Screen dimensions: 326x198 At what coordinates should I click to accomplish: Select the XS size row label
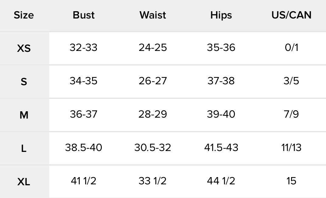24,48
